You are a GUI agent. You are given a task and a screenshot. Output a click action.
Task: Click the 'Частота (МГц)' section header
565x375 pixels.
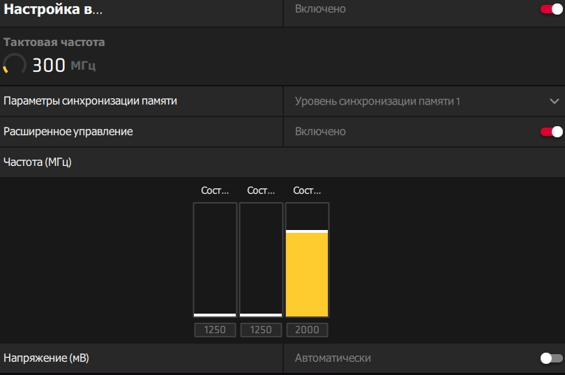pyautogui.click(x=38, y=162)
